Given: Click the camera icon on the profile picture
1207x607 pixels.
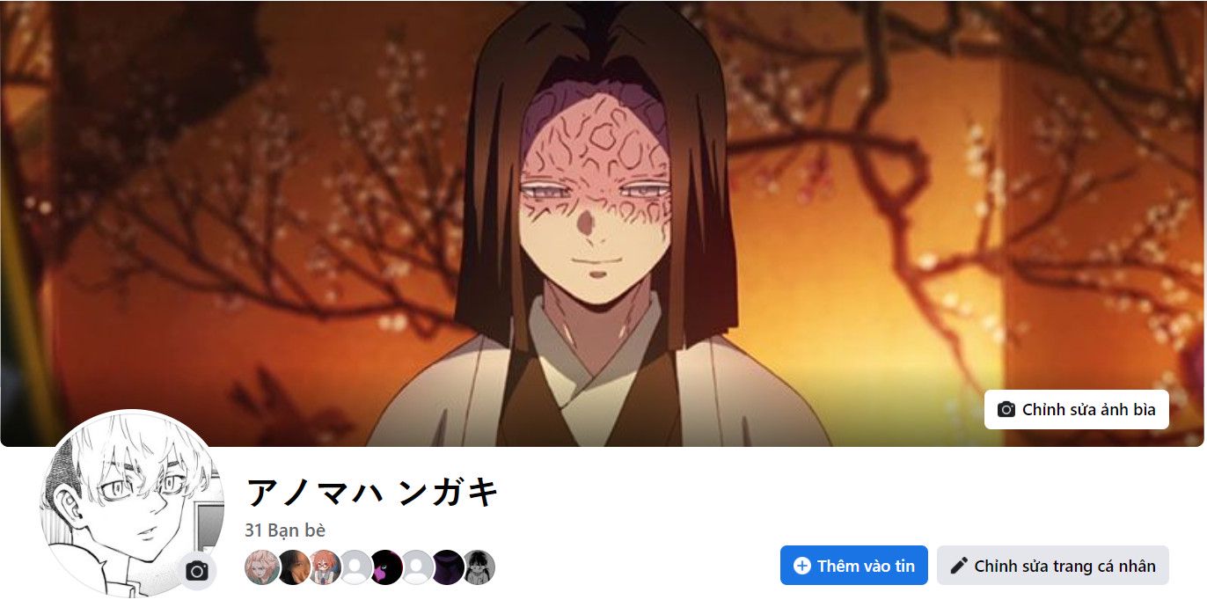Looking at the screenshot, I should pyautogui.click(x=197, y=571).
